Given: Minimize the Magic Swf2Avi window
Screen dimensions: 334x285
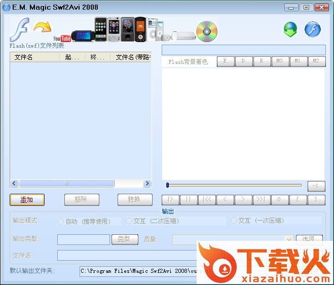Looking at the screenshot, I should [291, 8].
